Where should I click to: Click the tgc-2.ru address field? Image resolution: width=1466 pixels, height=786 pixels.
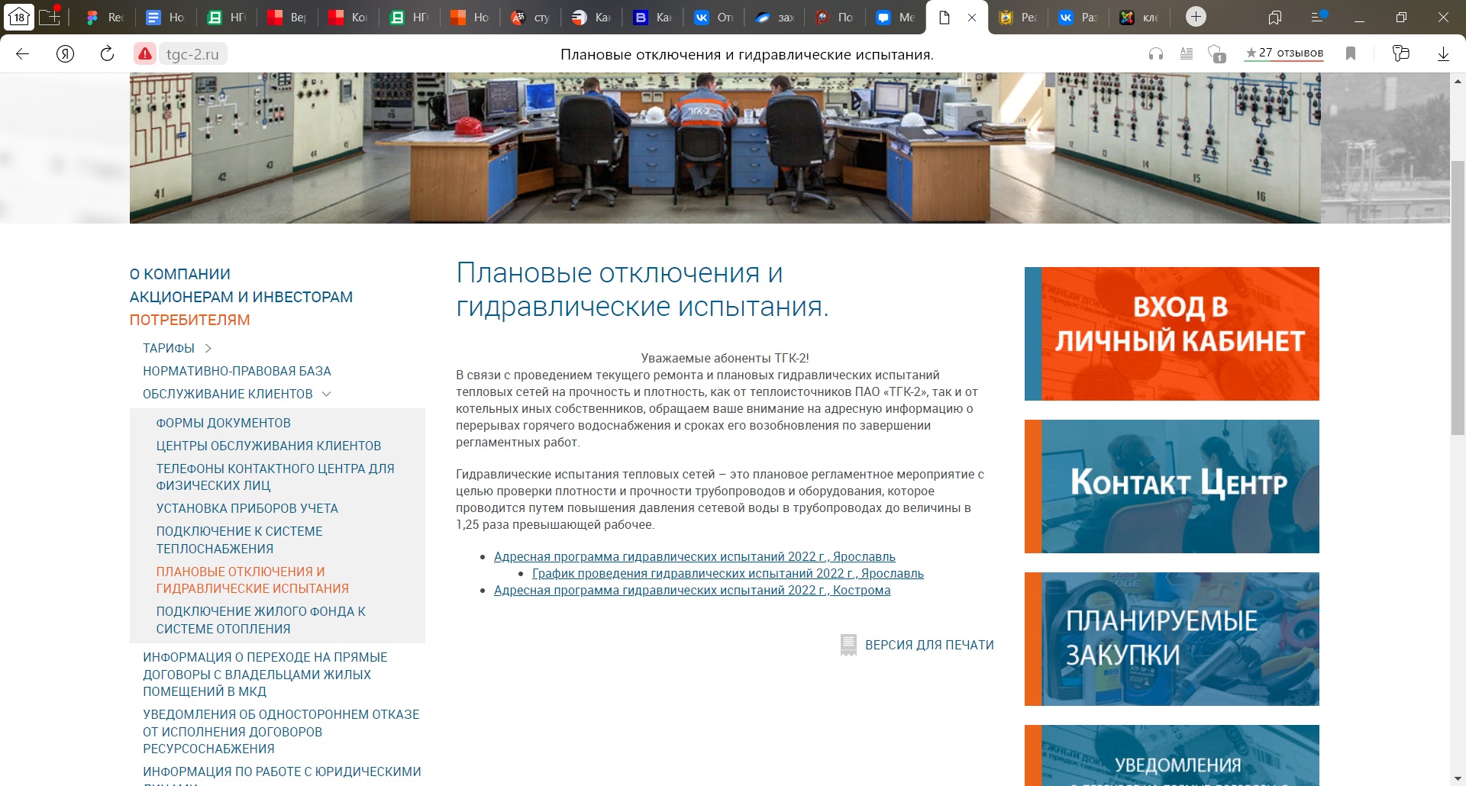(192, 54)
